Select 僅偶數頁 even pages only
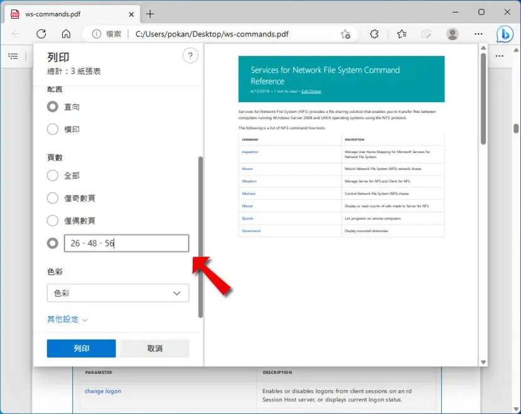 tap(53, 220)
